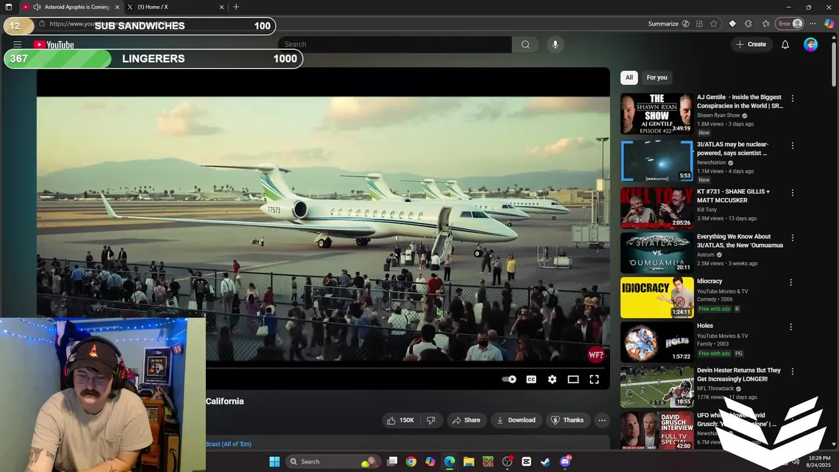839x472 pixels.
Task: Open Everything We Know About 3I/ATLAS title
Action: (x=740, y=241)
